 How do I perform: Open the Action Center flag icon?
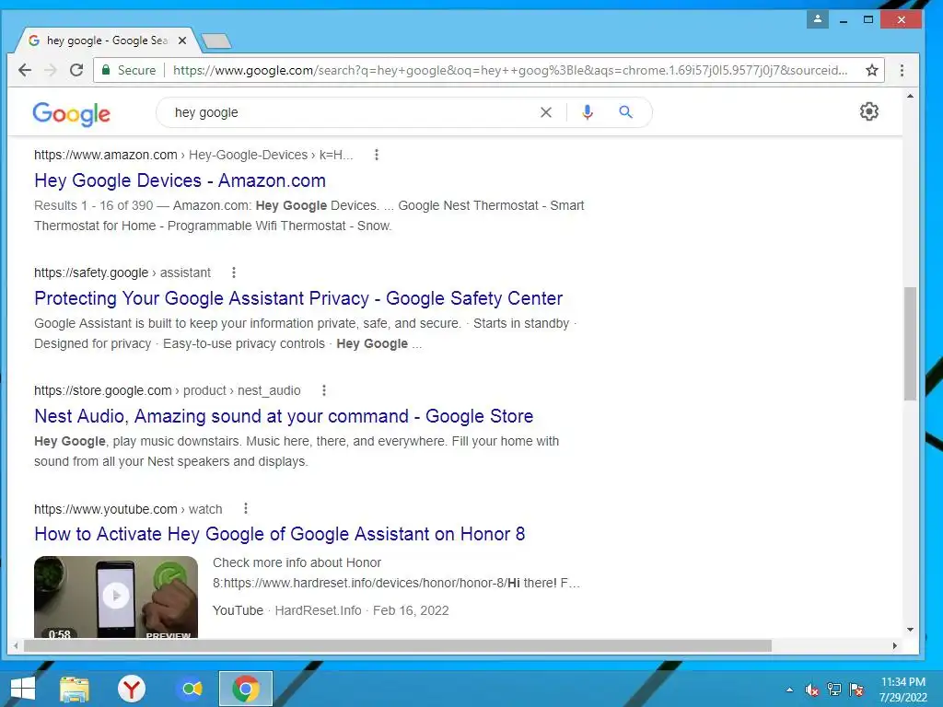click(856, 690)
